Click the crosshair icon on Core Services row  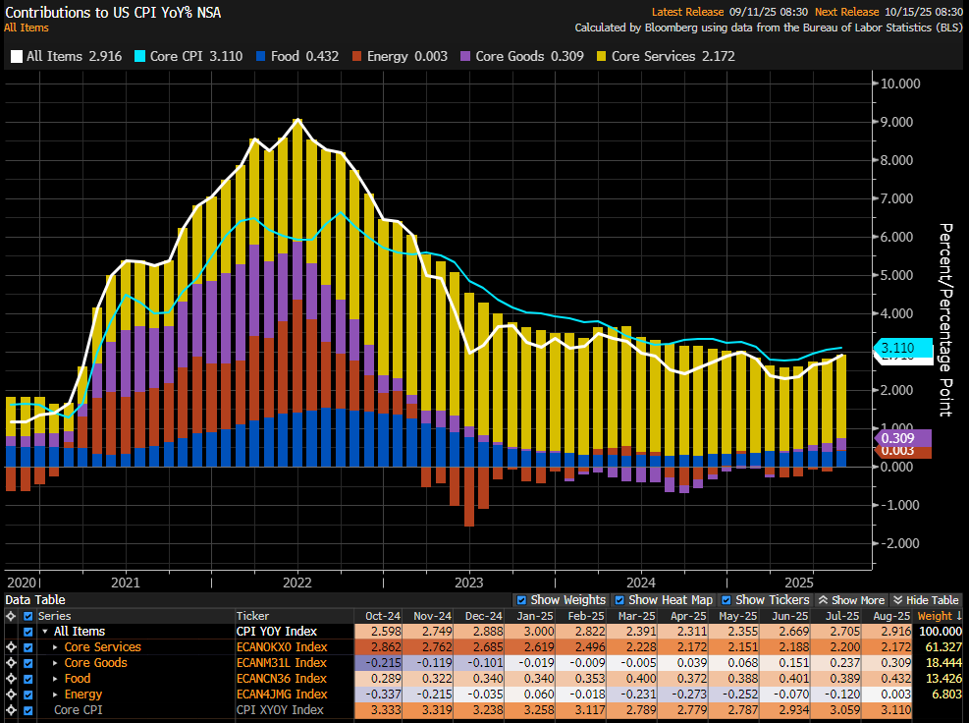pos(11,647)
